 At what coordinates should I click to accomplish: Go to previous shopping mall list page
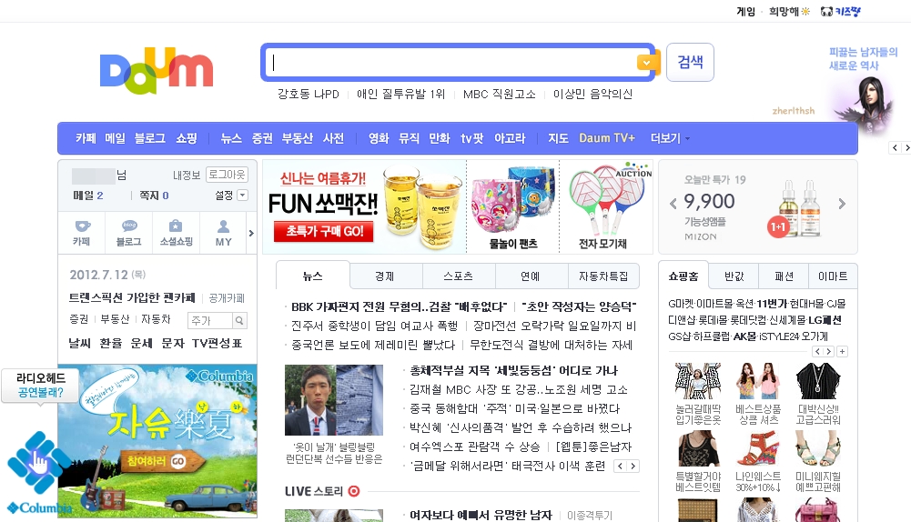point(818,351)
